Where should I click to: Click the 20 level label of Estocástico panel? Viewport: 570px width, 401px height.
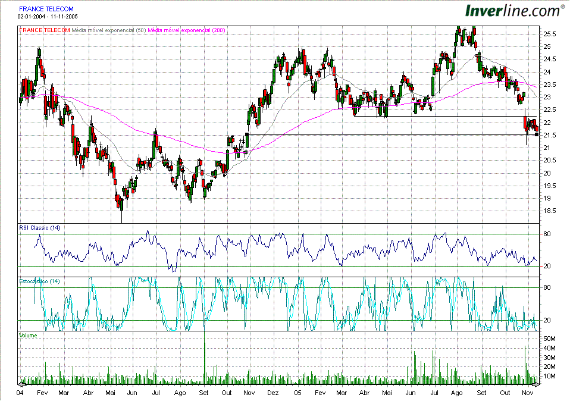click(546, 321)
